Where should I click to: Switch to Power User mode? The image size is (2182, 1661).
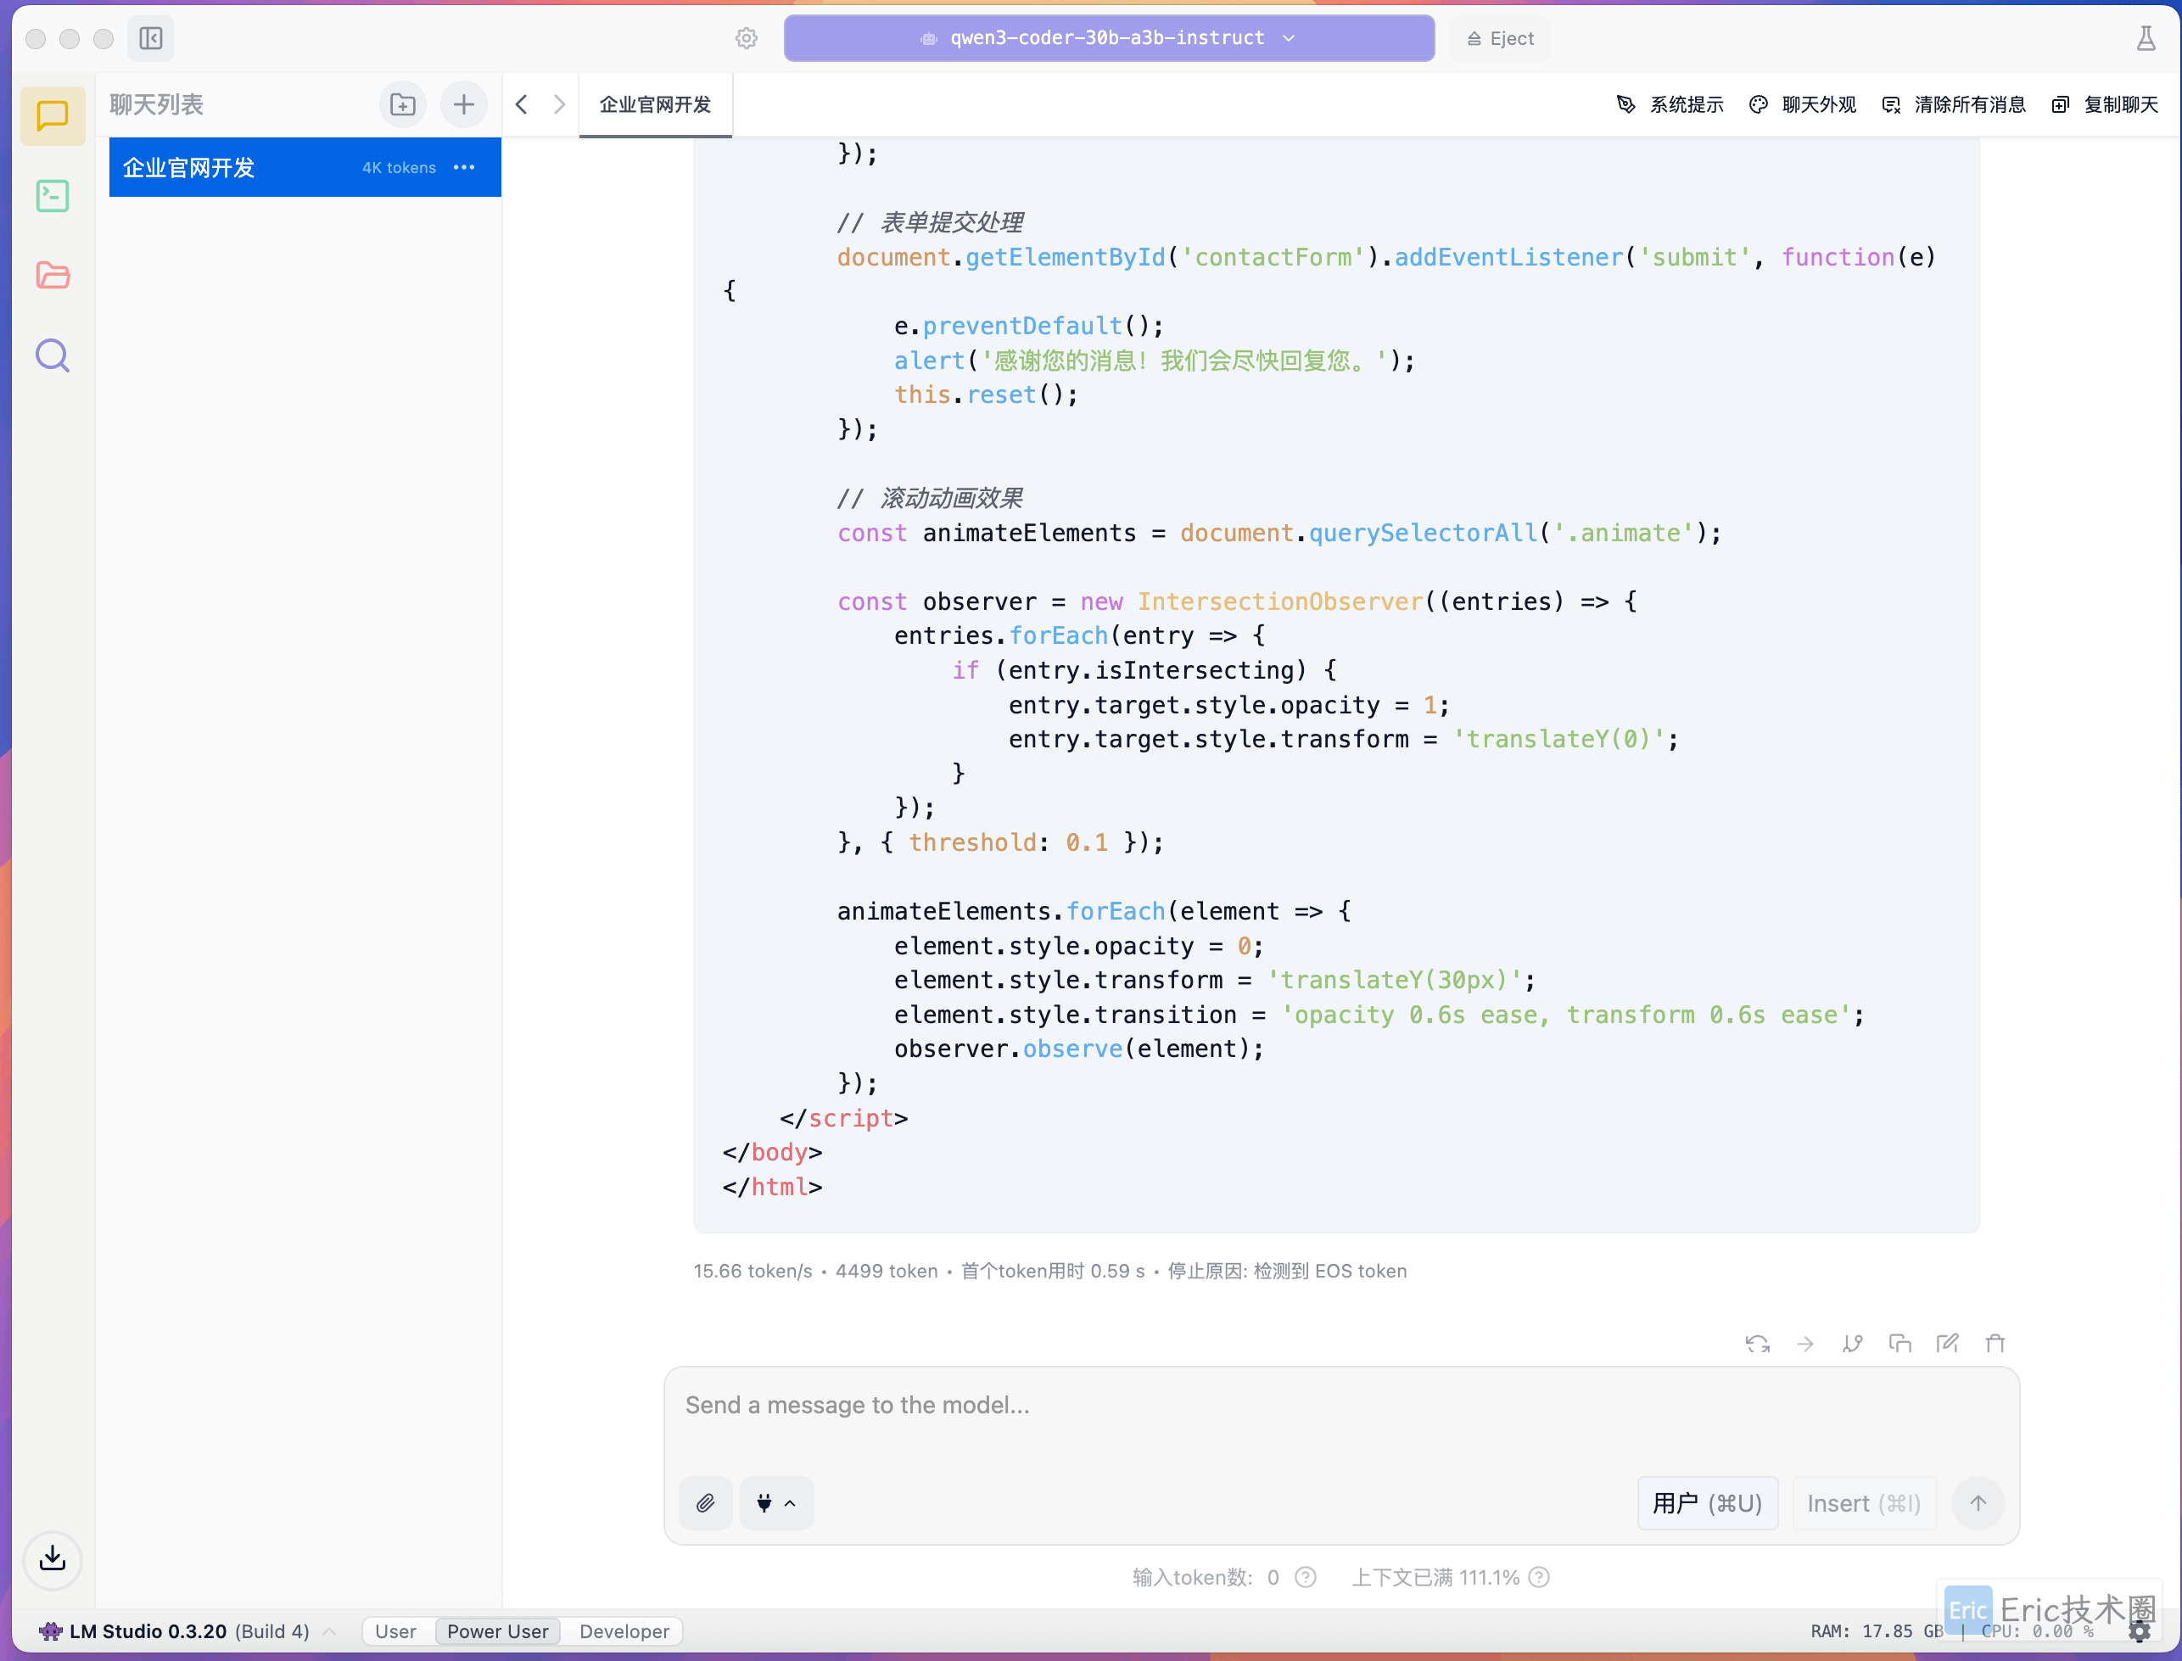(497, 1631)
